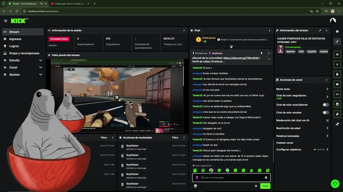This screenshot has width=343, height=192.
Task: Open the discord.gg community link
Action: click(x=241, y=58)
